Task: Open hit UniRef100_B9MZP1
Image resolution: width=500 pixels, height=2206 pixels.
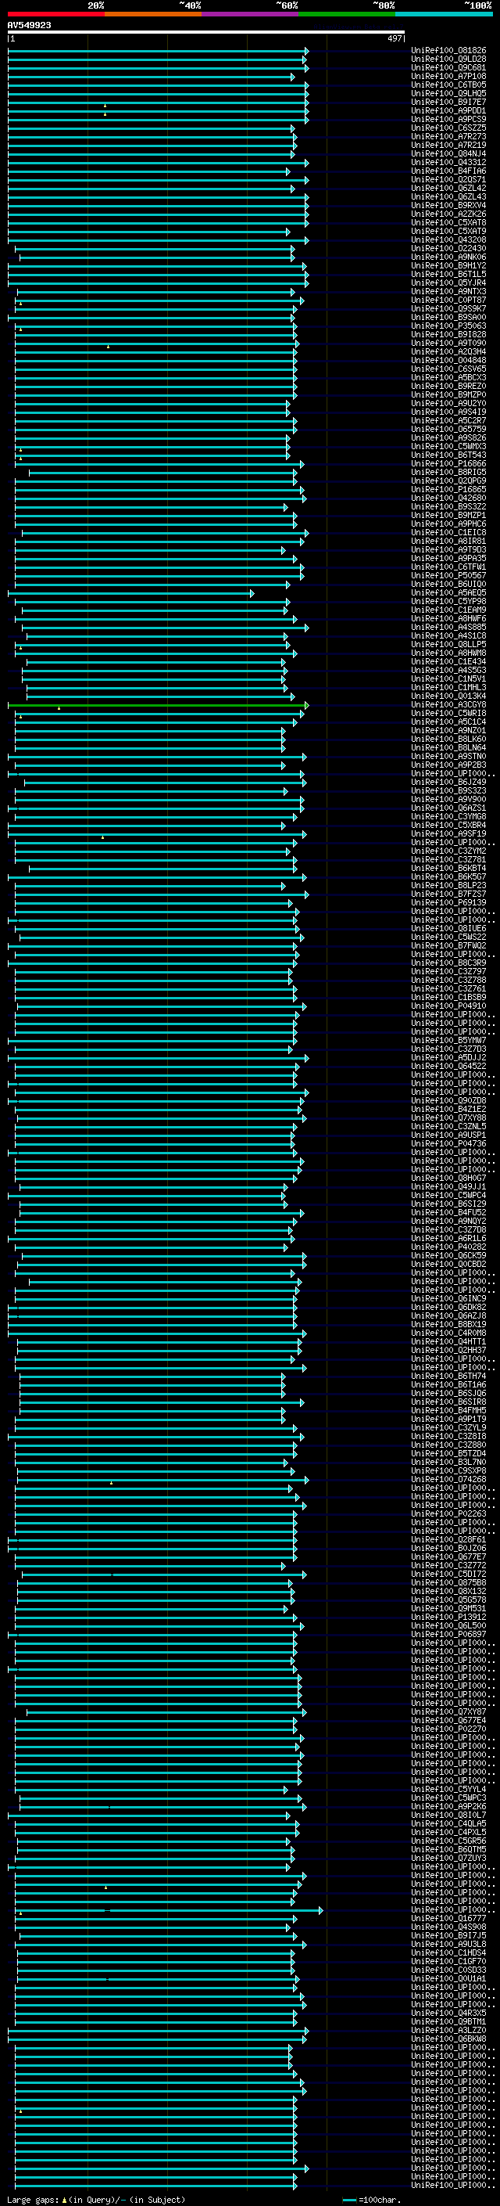Action: coord(448,516)
